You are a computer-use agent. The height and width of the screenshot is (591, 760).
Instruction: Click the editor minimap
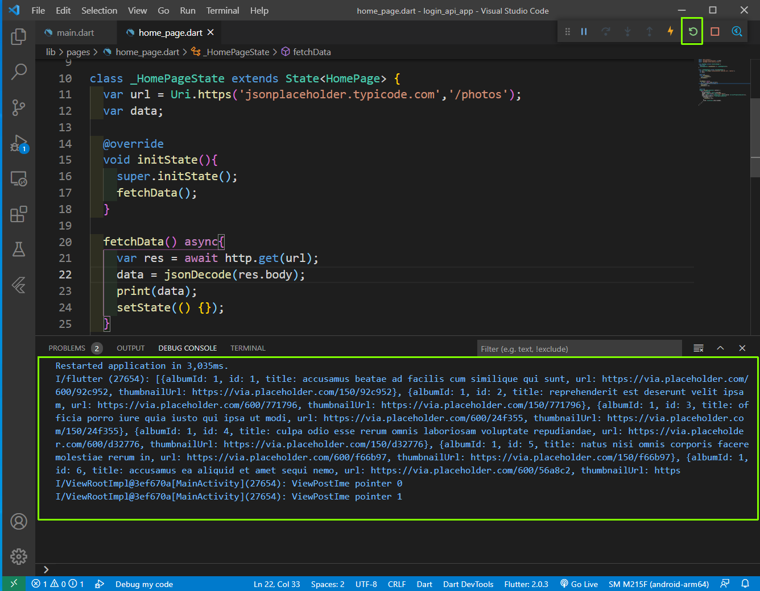coord(722,82)
